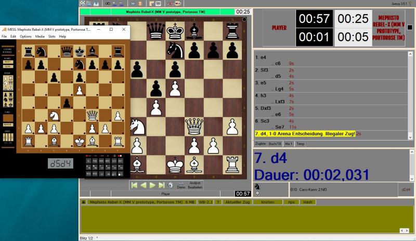
Task: Switch to the Buch/TB tab
Action: pyautogui.click(x=275, y=144)
